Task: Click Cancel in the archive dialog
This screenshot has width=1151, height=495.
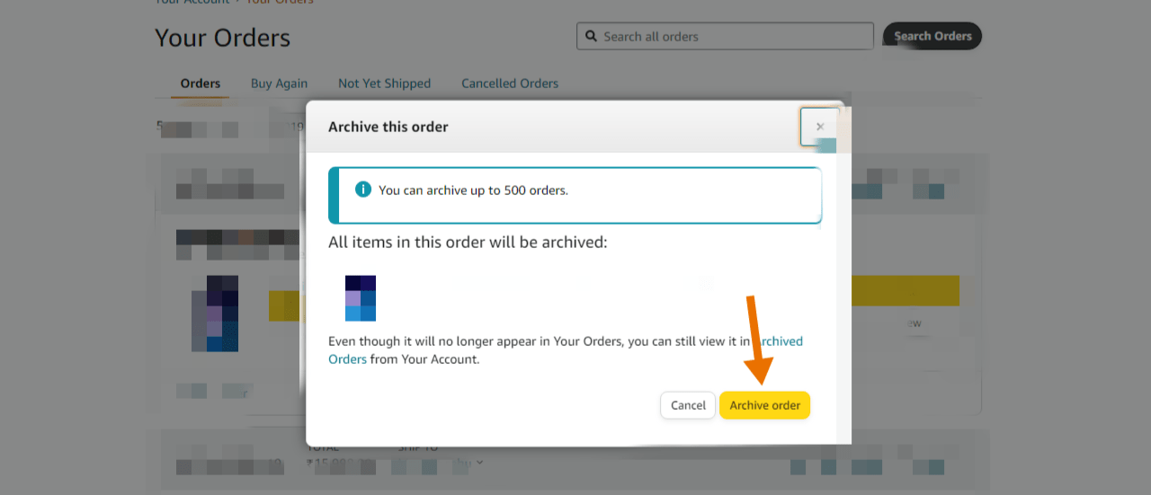Action: tap(688, 405)
